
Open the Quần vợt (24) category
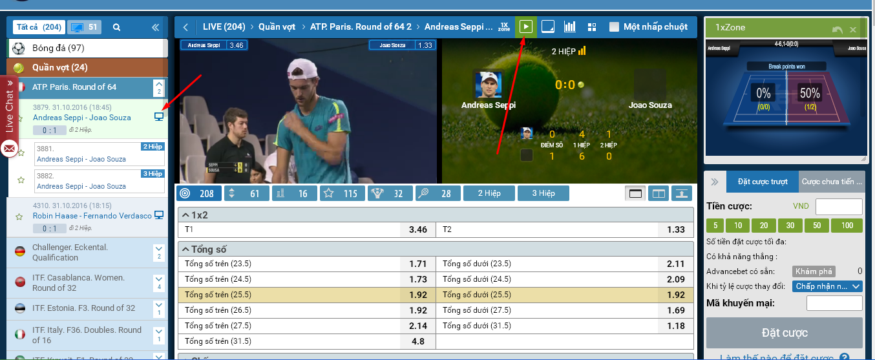(x=88, y=67)
